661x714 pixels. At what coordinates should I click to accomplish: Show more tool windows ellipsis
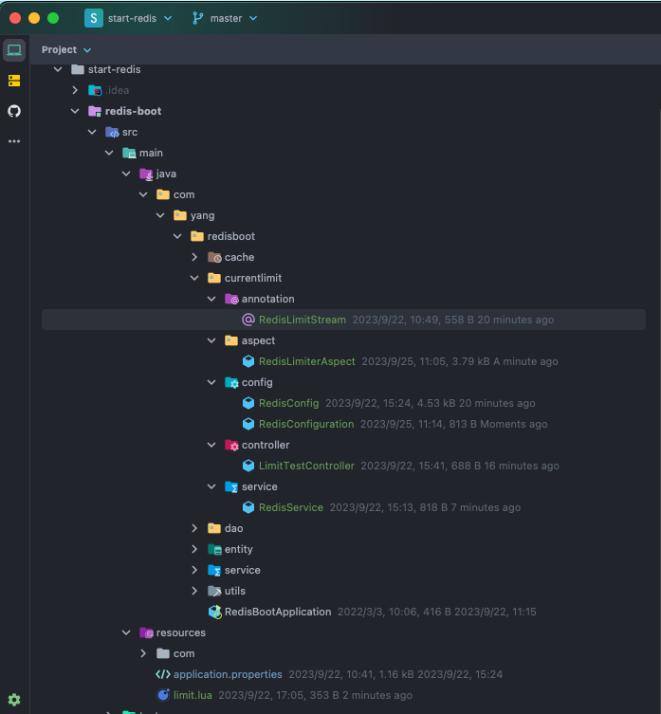point(14,141)
